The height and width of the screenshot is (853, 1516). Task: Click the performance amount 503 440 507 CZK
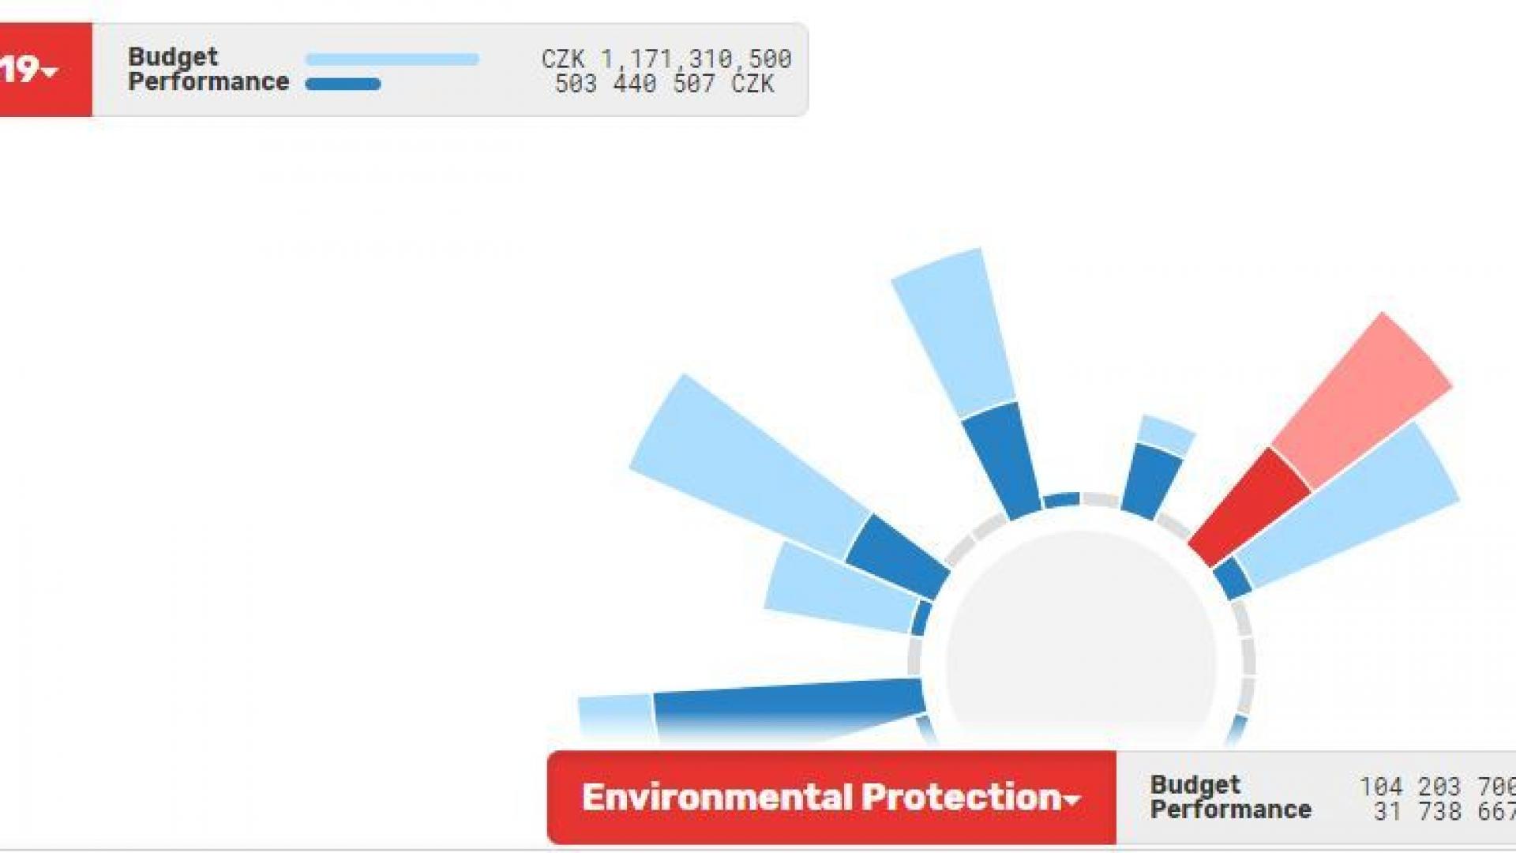[x=664, y=84]
